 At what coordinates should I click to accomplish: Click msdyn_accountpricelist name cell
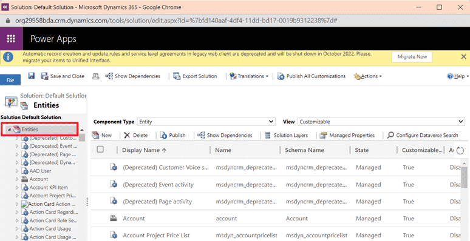point(247,236)
